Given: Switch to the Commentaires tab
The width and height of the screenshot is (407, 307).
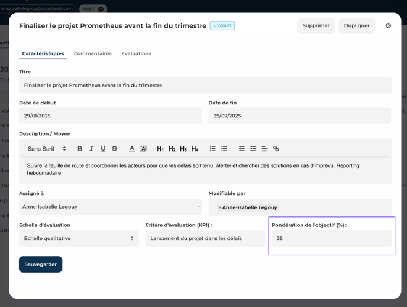Looking at the screenshot, I should tap(92, 53).
